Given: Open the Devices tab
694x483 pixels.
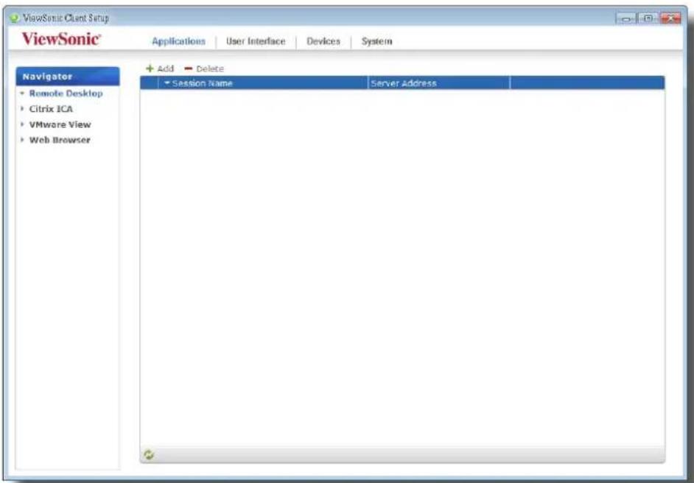Looking at the screenshot, I should click(x=323, y=41).
